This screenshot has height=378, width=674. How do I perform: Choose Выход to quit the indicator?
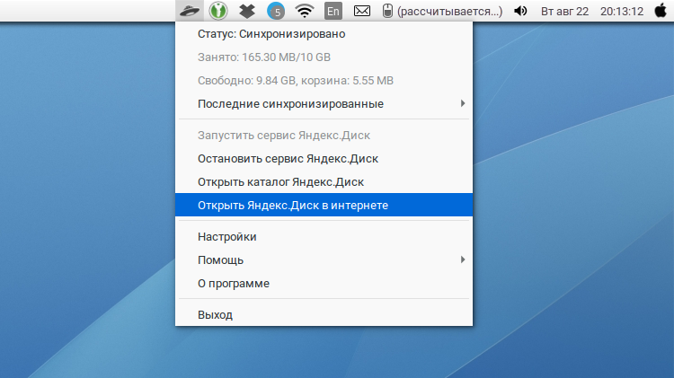click(324, 315)
